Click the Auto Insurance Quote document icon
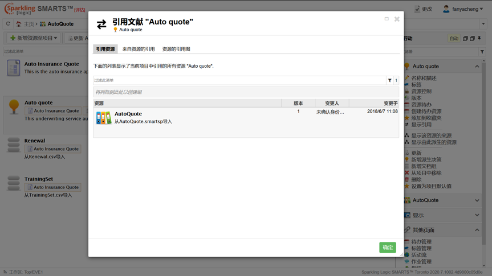Viewport: 492px width, 276px height. coord(13,68)
